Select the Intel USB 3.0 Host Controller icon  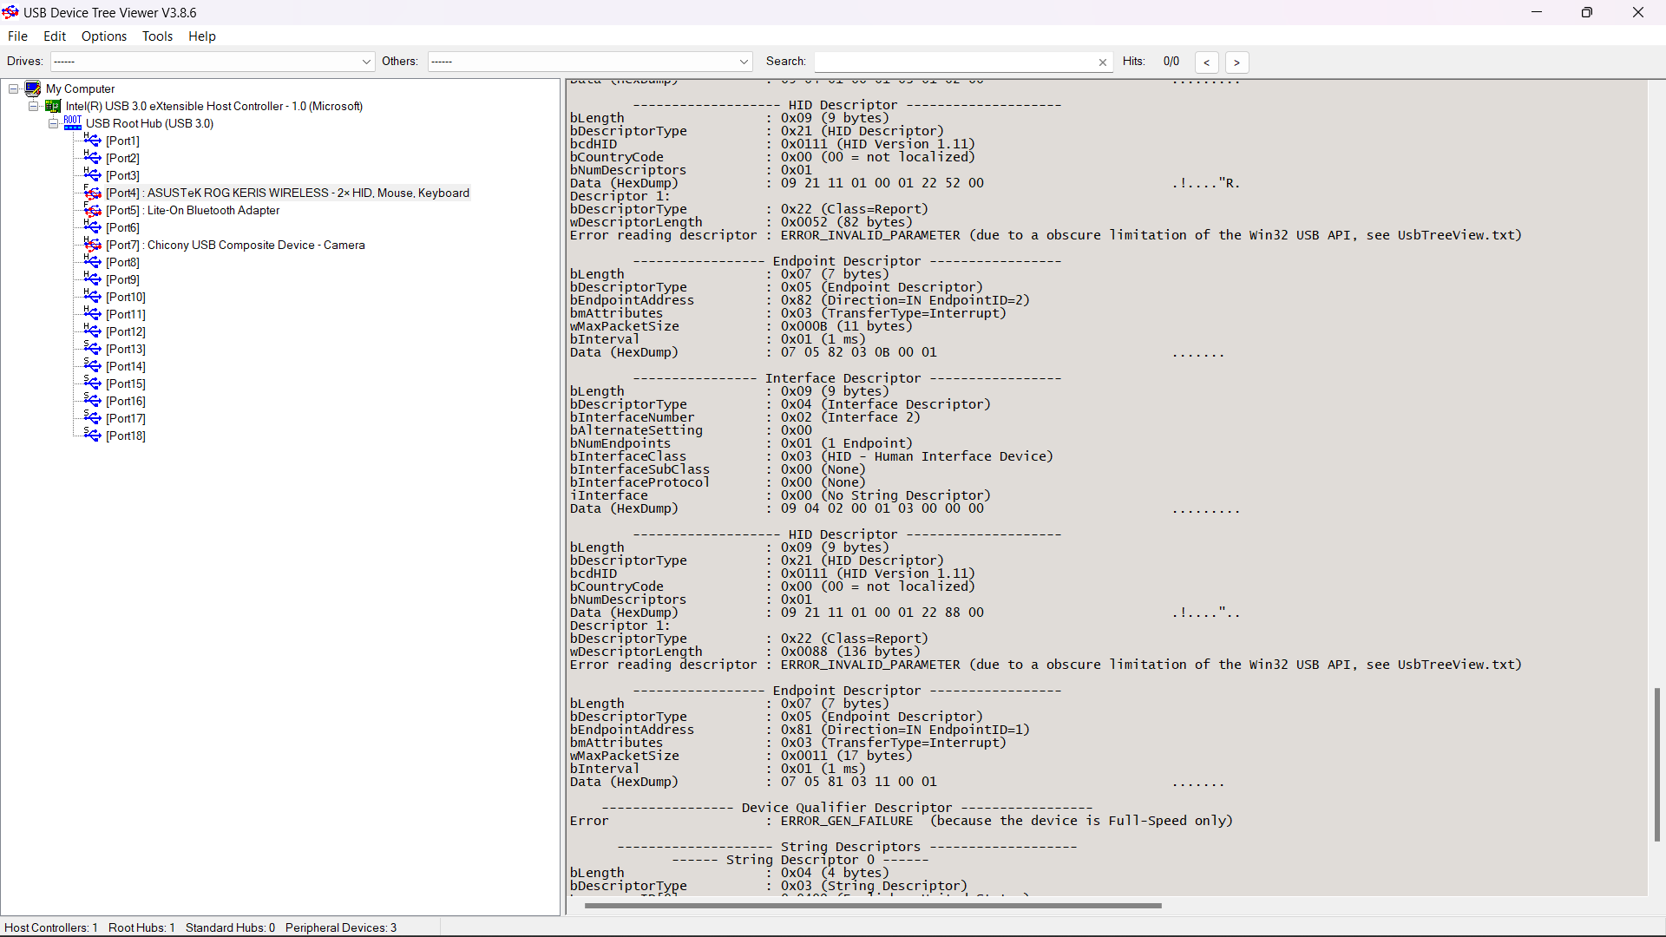[x=52, y=106]
